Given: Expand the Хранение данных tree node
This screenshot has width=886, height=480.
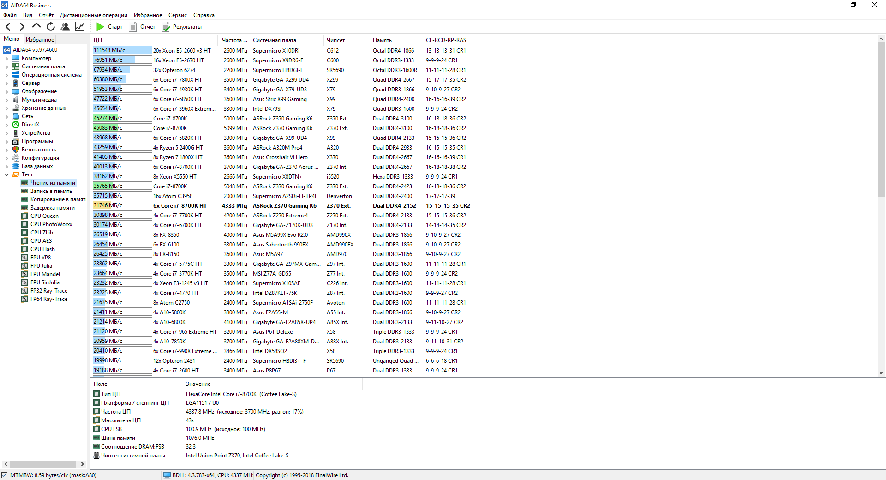Looking at the screenshot, I should pos(6,108).
